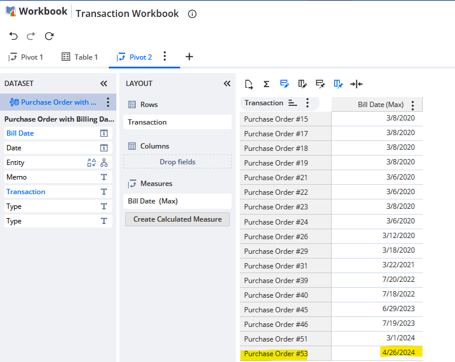Click the blue pin columns icon
The width and height of the screenshot is (455, 362).
coord(339,84)
